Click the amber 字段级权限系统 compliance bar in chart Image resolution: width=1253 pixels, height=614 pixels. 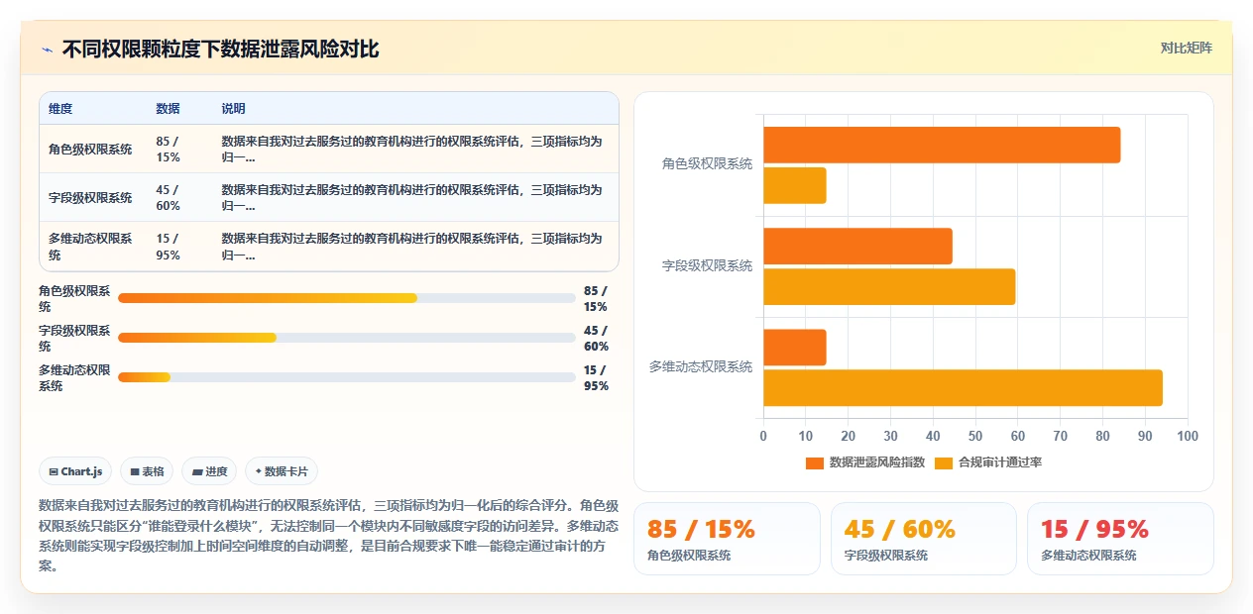tap(889, 286)
